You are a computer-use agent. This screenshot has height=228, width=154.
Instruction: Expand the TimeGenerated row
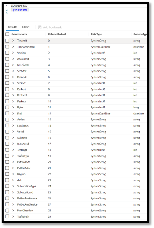(x=13, y=47)
